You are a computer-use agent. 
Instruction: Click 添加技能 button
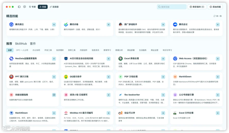click(x=215, y=7)
